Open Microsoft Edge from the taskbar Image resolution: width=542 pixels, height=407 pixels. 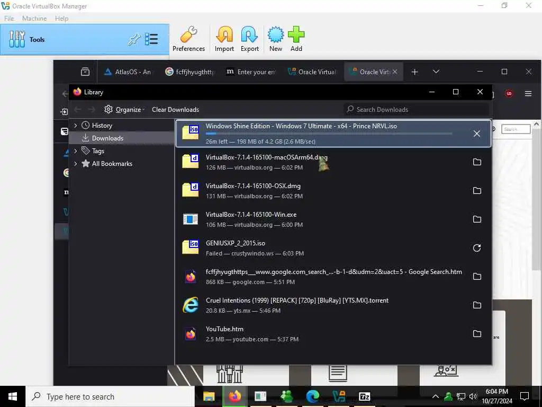coord(312,396)
